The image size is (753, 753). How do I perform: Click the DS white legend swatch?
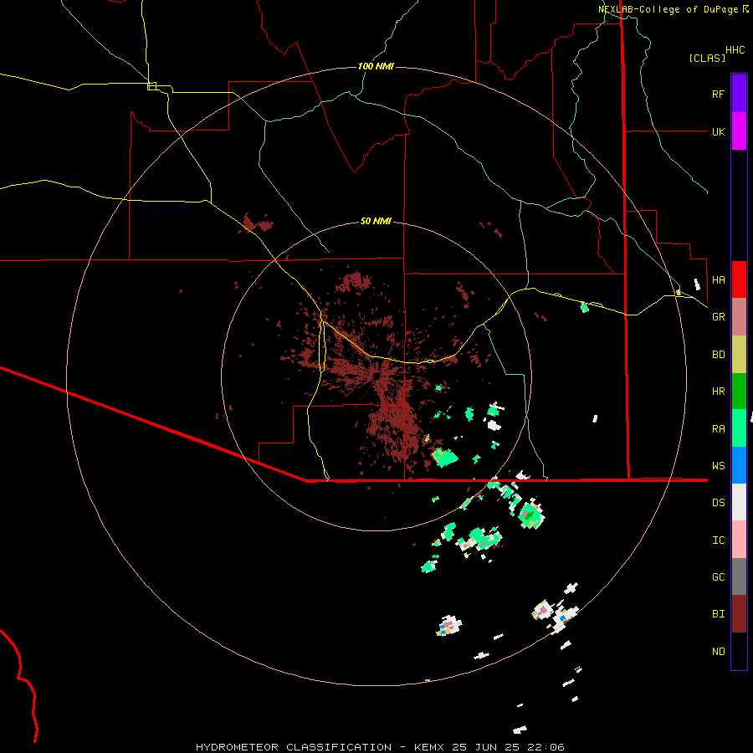coord(739,502)
